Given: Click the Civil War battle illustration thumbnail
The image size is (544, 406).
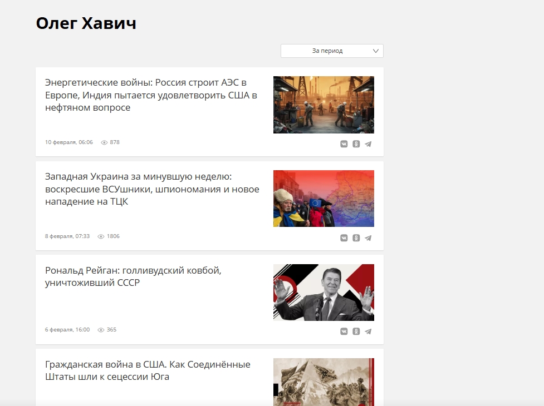Looking at the screenshot, I should (x=324, y=382).
